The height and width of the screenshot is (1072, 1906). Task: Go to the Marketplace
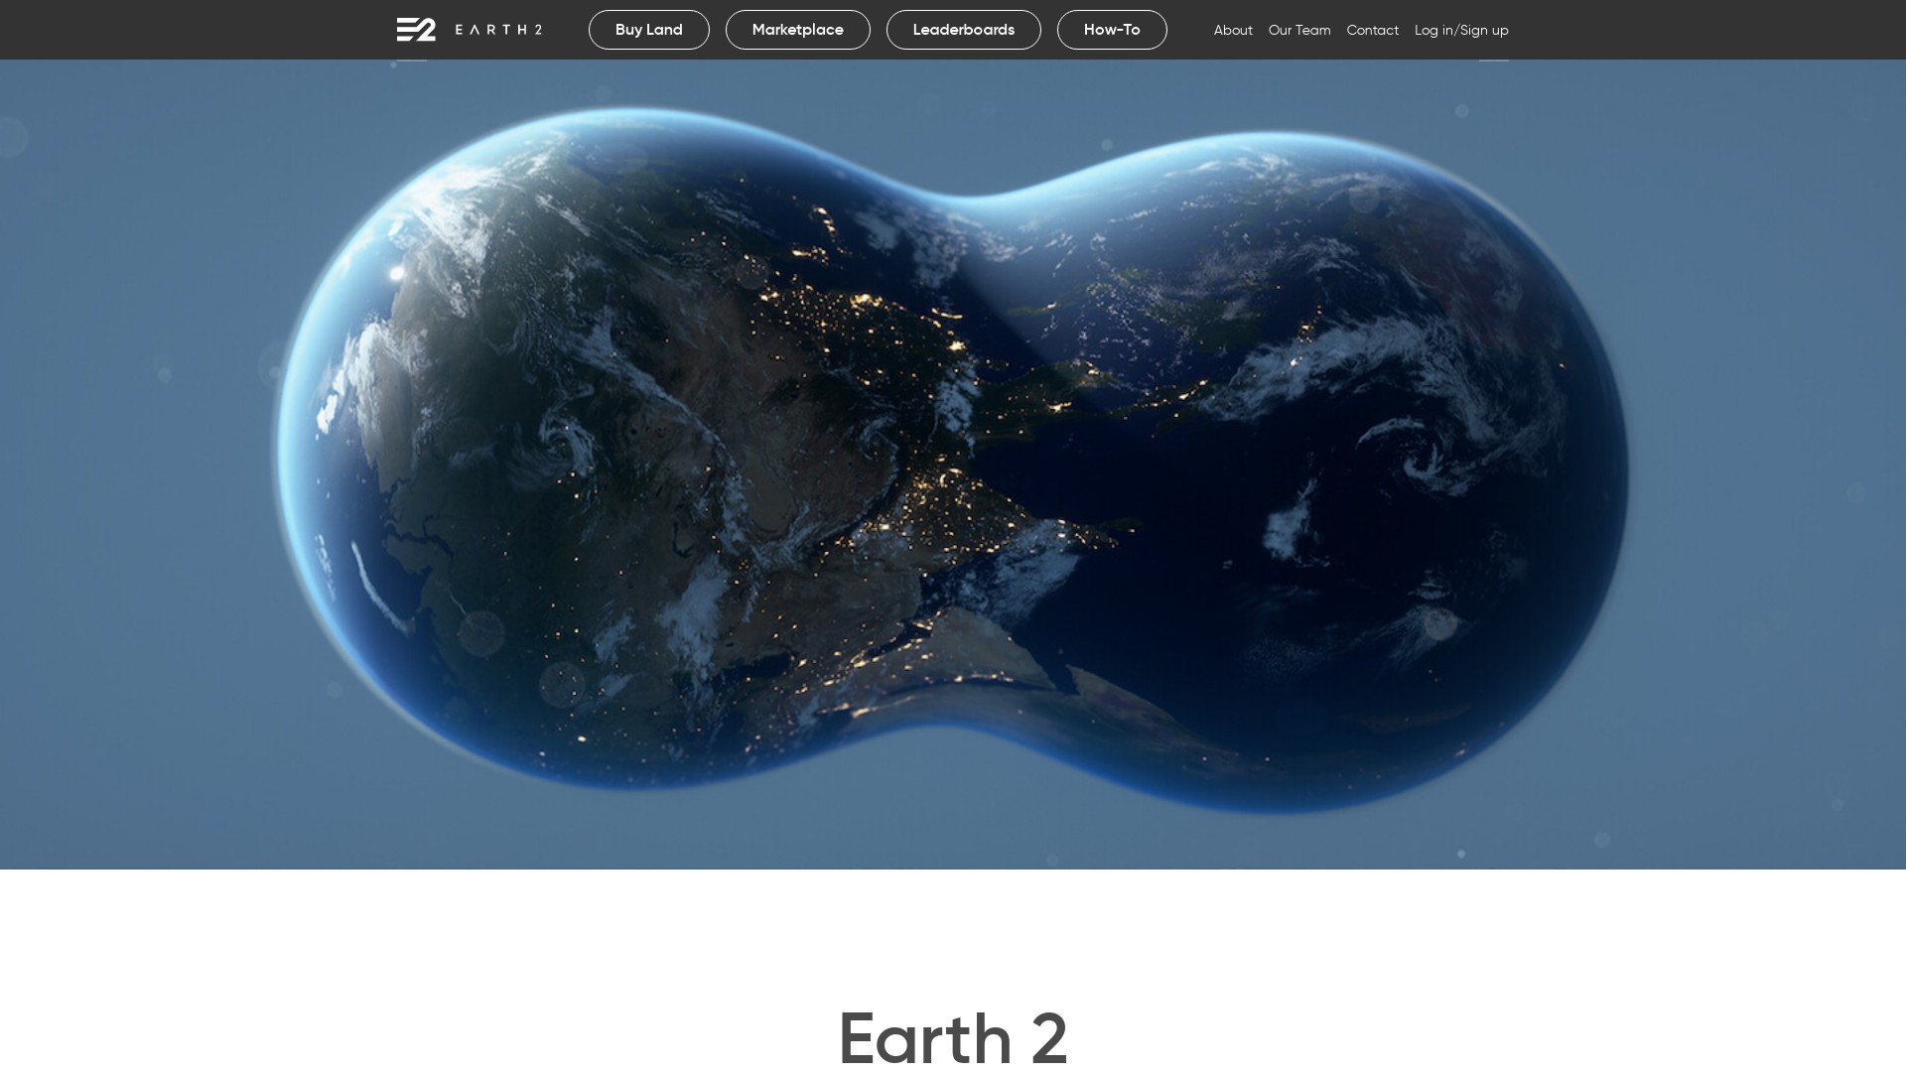pyautogui.click(x=798, y=30)
